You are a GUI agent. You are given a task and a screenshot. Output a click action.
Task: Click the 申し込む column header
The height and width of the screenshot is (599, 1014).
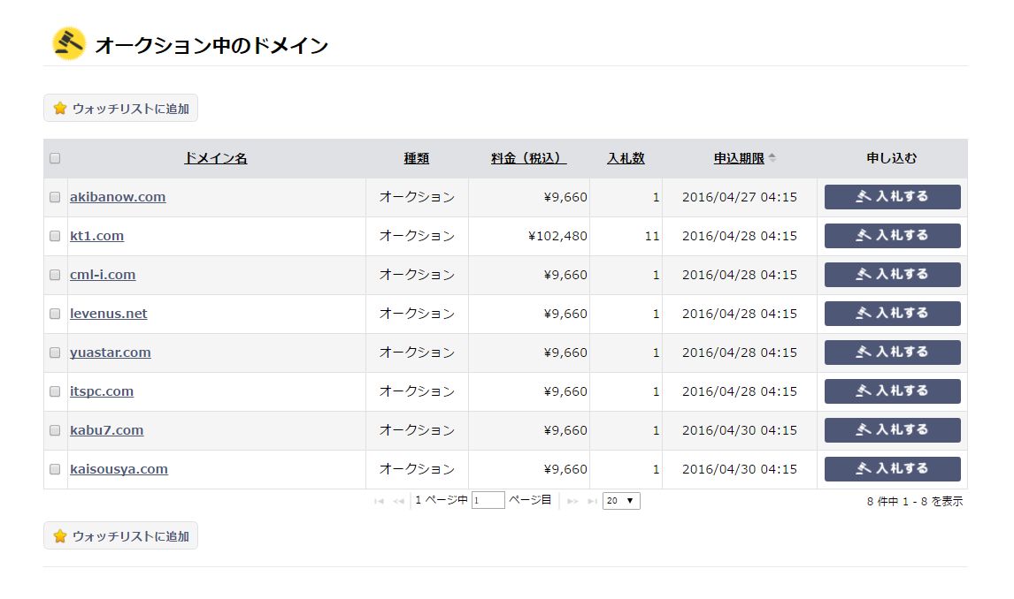(892, 158)
